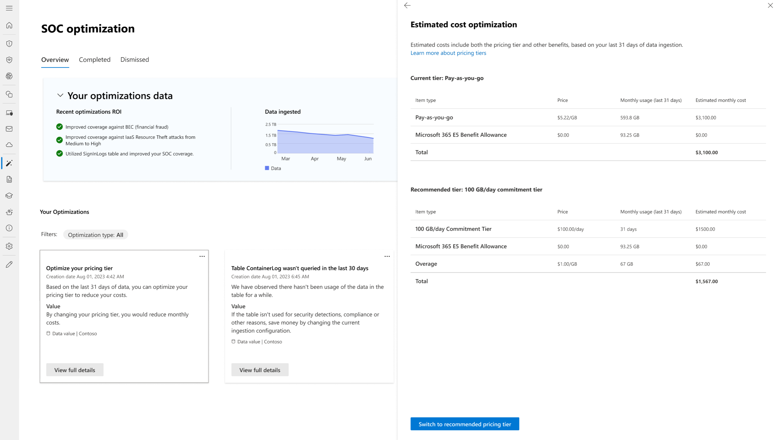775x440 pixels.
Task: Select the Cloud apps icon in sidebar
Action: coord(9,145)
